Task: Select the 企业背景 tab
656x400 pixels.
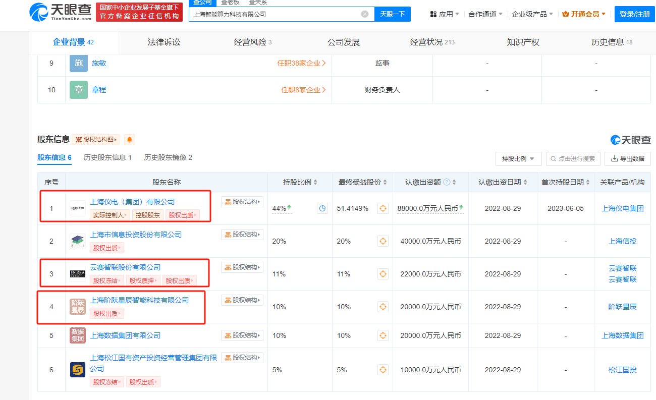Action: point(74,42)
